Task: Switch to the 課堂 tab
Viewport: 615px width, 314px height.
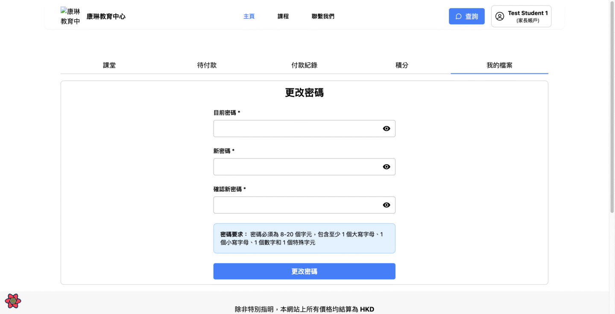Action: [109, 65]
